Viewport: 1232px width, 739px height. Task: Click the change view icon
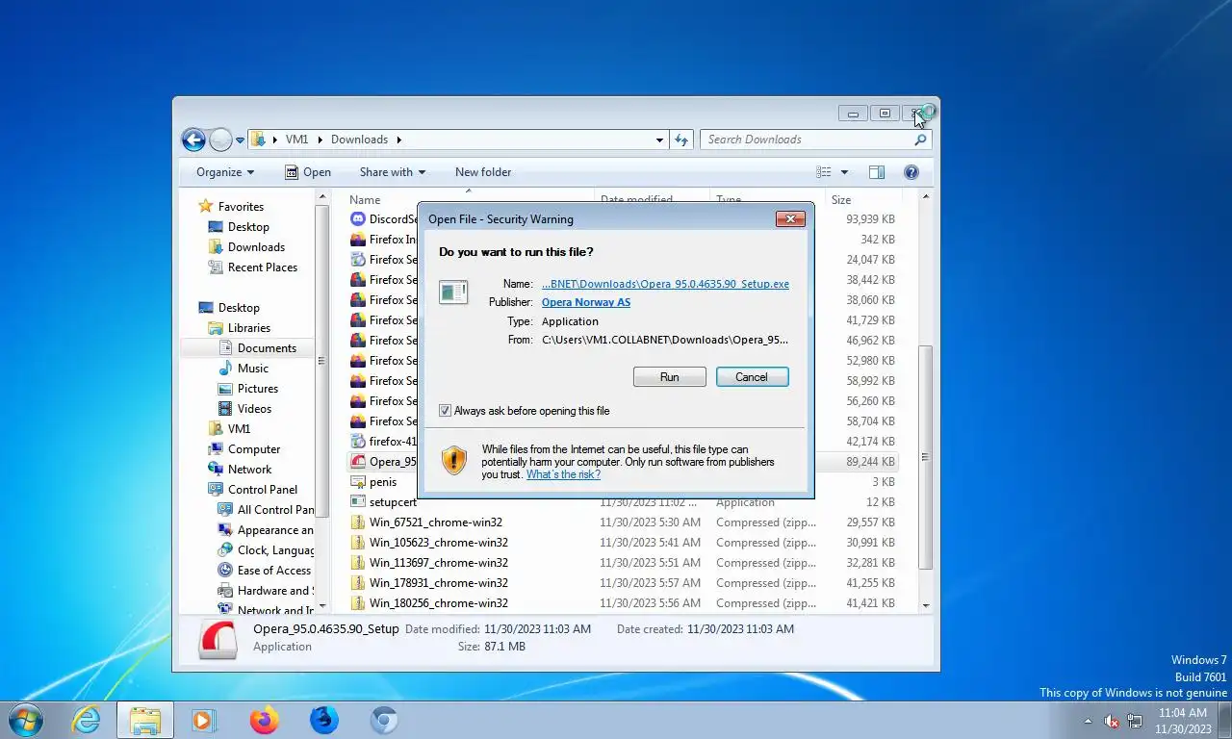click(824, 172)
